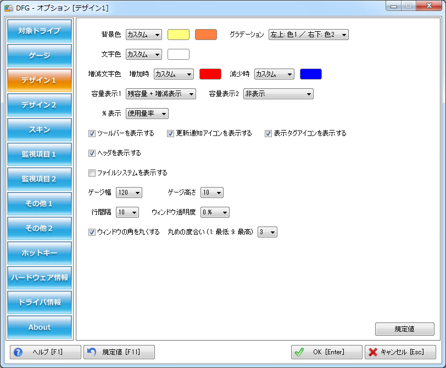Click the 規定値 button in the panel
Screen dimensions: 446x368
pyautogui.click(x=404, y=329)
